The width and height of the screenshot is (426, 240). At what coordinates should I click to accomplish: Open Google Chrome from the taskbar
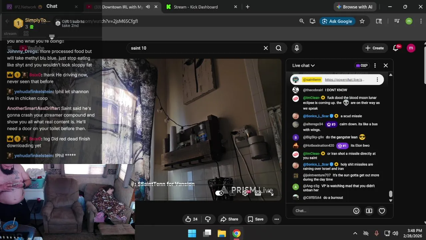coord(237,233)
